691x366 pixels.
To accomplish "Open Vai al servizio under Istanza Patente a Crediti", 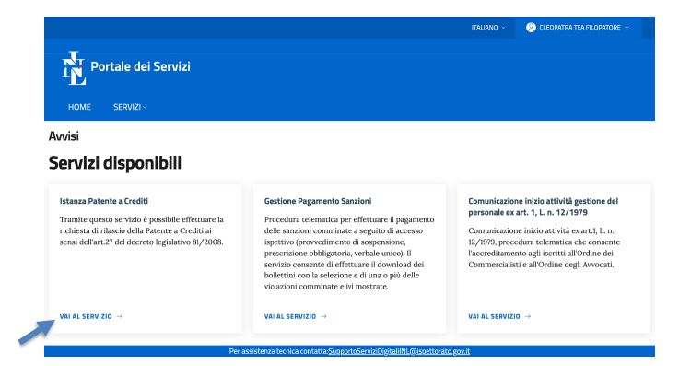I will [x=91, y=316].
